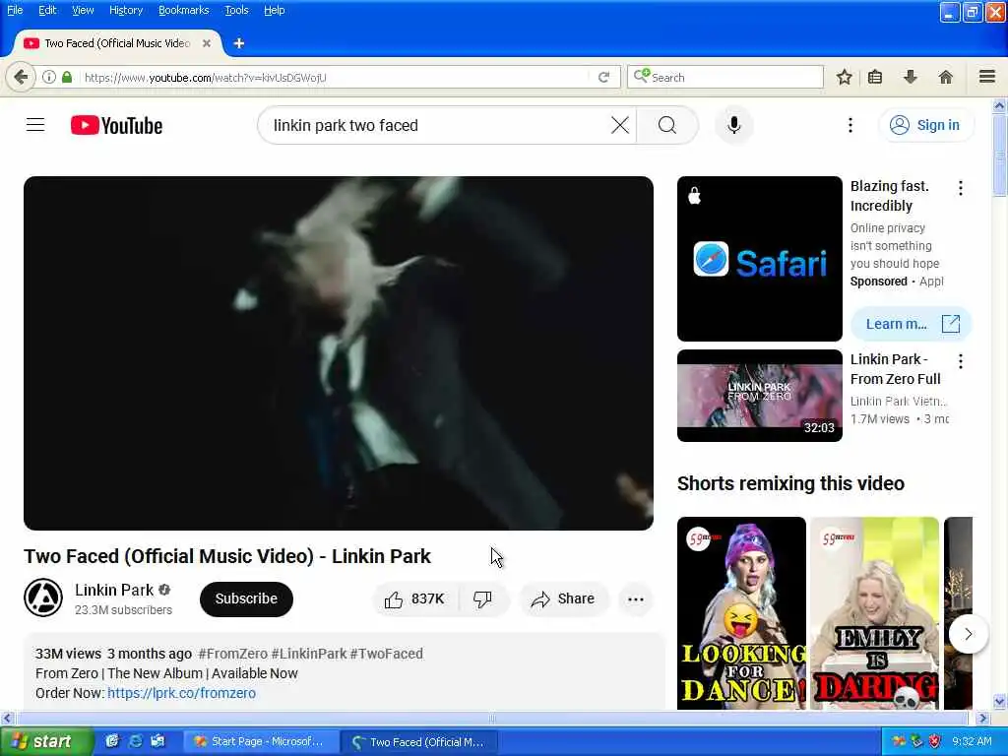Open Linkin Park channel name
The image size is (1008, 756).
click(x=114, y=591)
